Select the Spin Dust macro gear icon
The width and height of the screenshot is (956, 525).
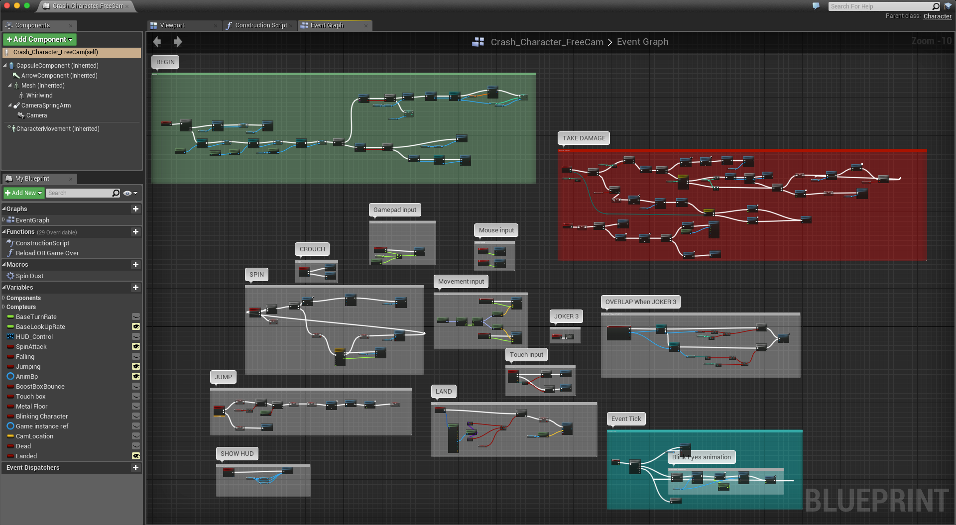tap(10, 276)
